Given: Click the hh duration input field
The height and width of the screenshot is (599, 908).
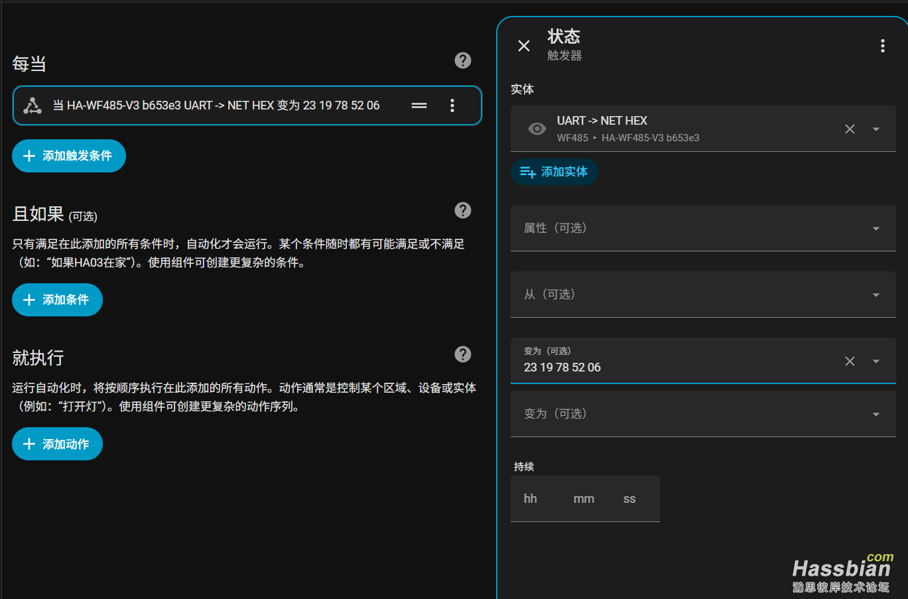Looking at the screenshot, I should coord(531,499).
